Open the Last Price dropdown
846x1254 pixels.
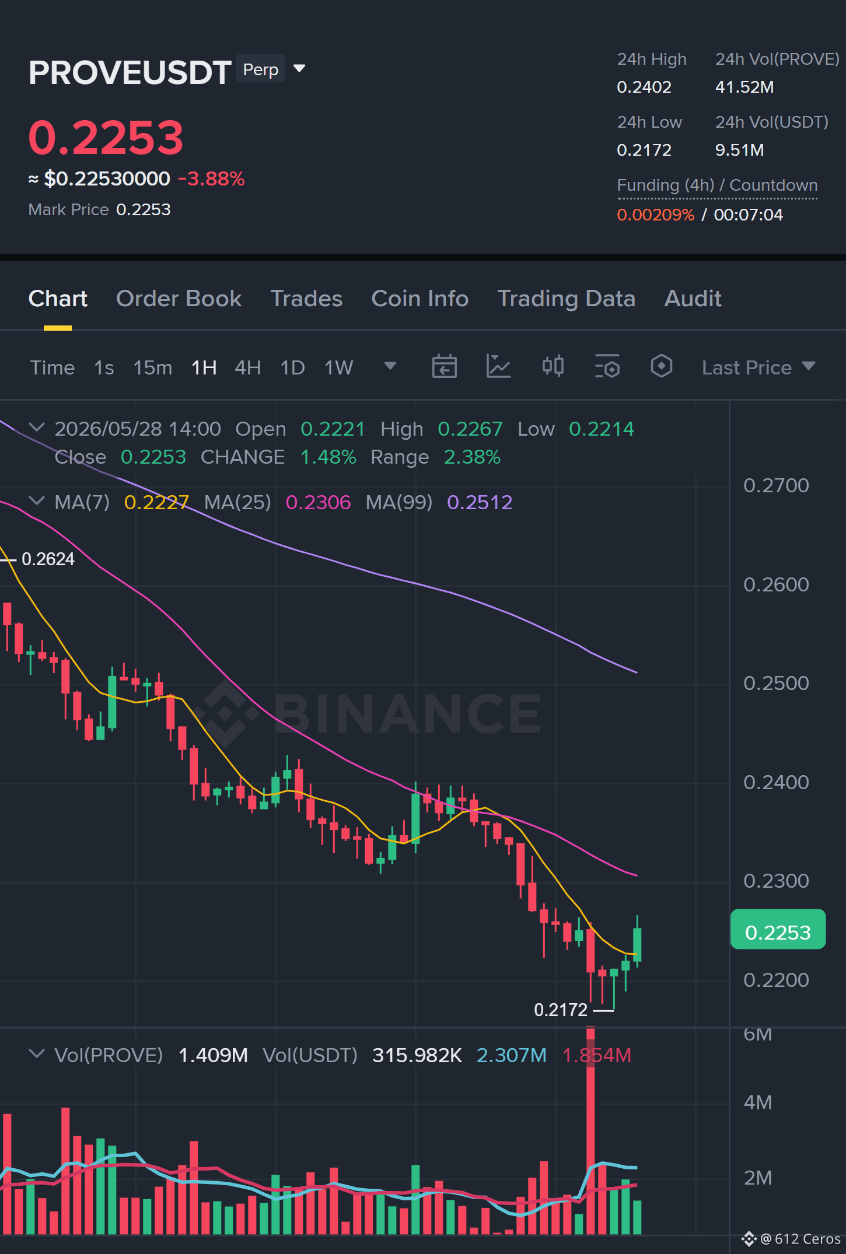coord(758,367)
